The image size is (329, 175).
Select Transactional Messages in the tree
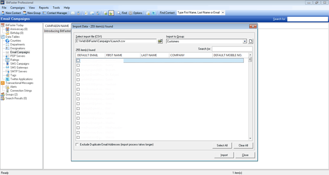(x=19, y=83)
